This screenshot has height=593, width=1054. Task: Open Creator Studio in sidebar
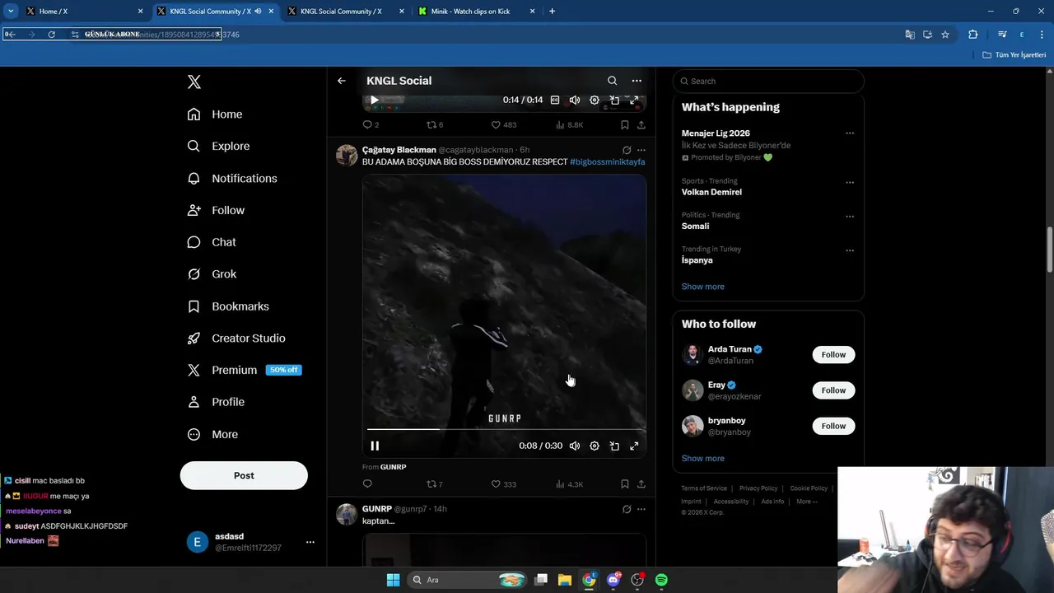pyautogui.click(x=236, y=339)
